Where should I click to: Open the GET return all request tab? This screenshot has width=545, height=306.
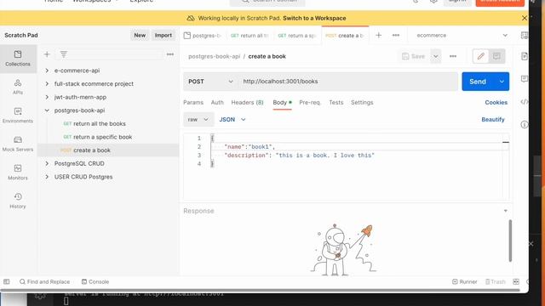coord(250,36)
